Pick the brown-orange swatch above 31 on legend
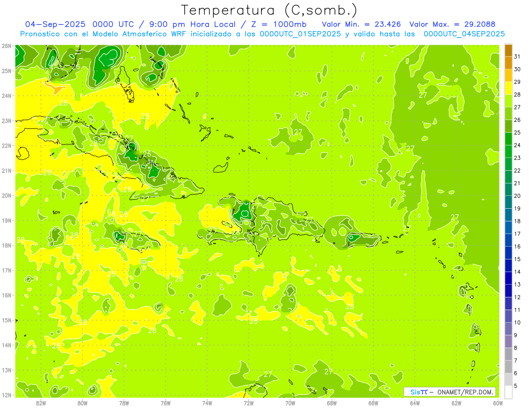This screenshot has width=529, height=409. click(x=508, y=50)
